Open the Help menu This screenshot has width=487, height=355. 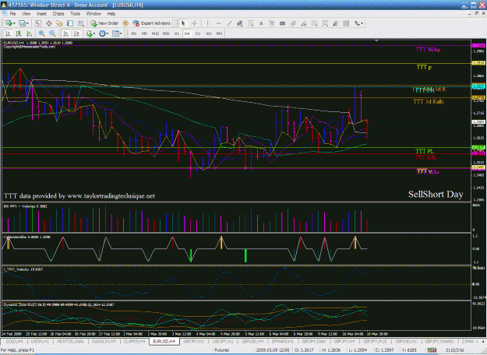[x=111, y=14]
